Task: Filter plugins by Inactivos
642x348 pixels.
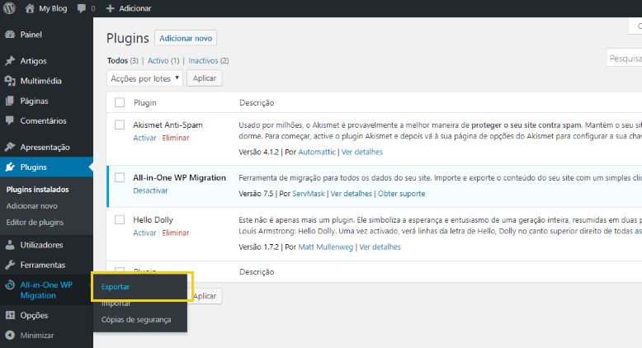Action: [203, 60]
